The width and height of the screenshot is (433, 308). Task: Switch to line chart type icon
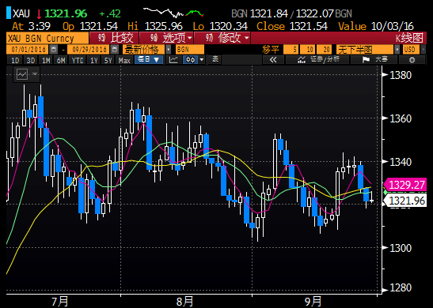(x=173, y=60)
